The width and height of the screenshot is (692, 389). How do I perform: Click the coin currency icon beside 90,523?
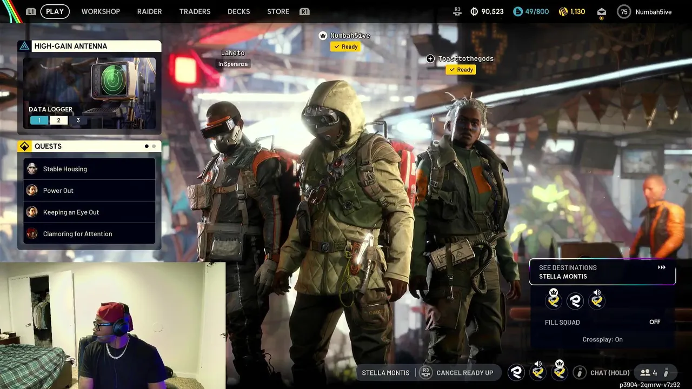(474, 11)
